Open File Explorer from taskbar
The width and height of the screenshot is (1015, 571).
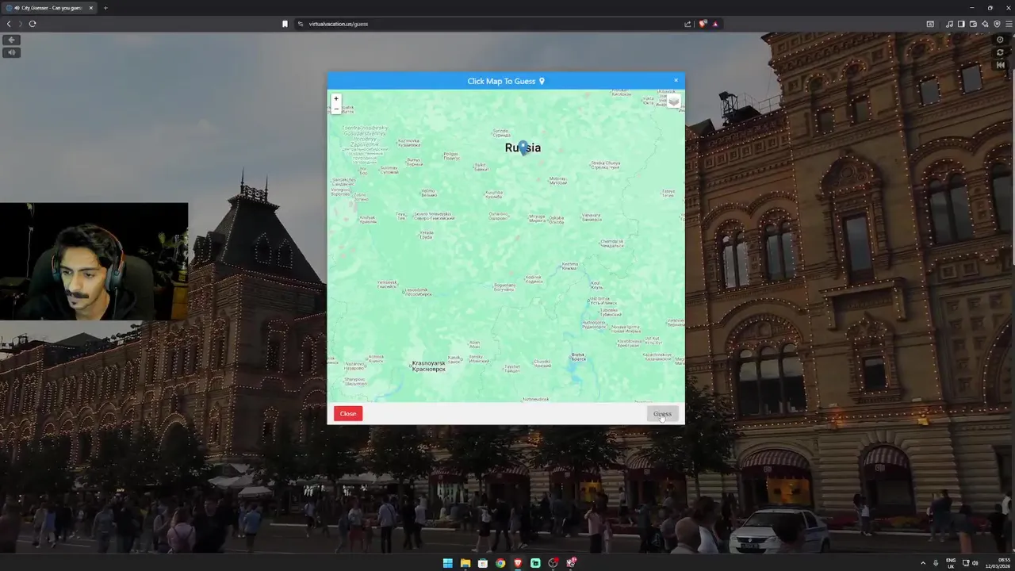point(465,563)
